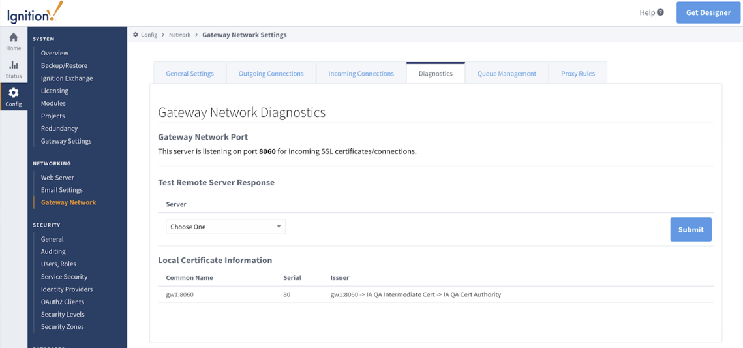Go to the Modules page
The image size is (743, 348).
pos(53,103)
